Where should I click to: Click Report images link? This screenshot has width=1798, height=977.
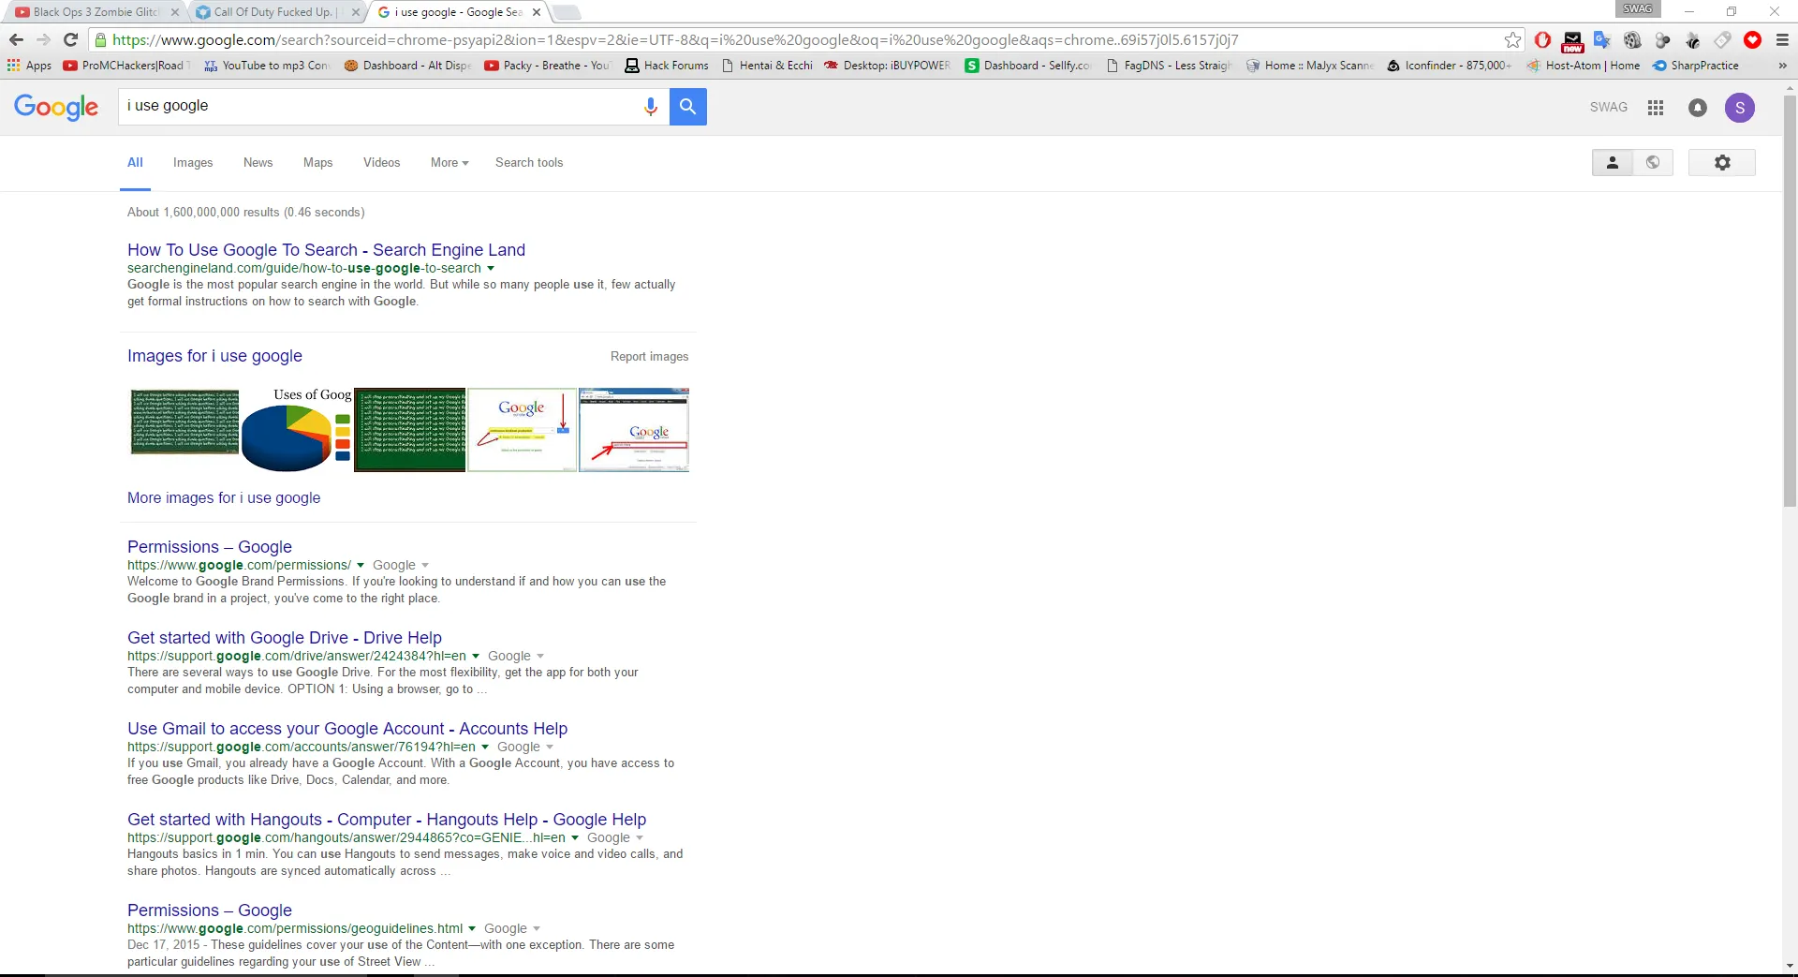649,357
